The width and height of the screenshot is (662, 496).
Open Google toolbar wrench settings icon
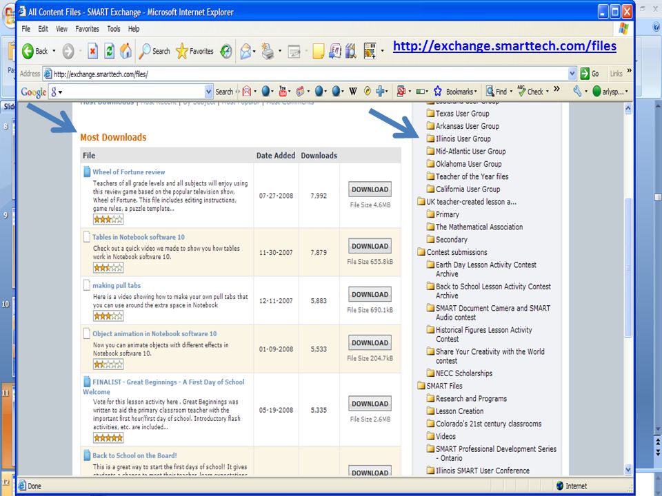(x=577, y=91)
